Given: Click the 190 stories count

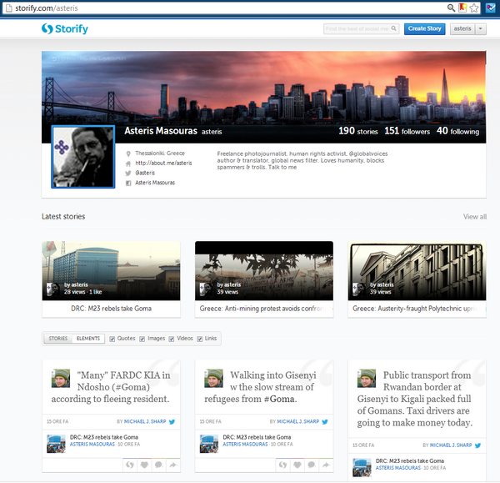Looking at the screenshot, I should [358, 131].
